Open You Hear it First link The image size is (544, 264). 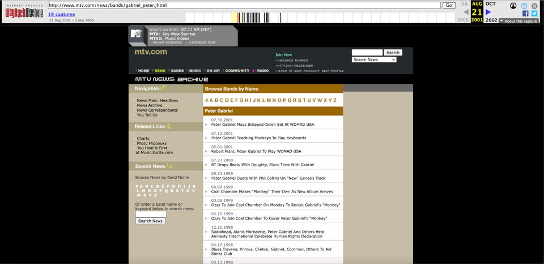click(x=152, y=148)
